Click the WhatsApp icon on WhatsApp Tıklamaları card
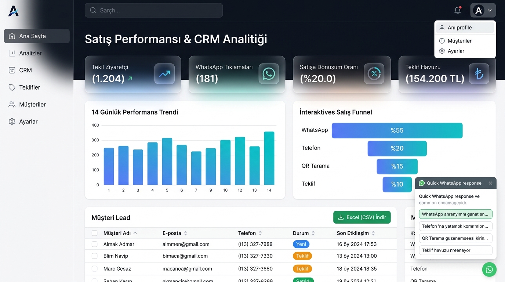This screenshot has width=505, height=282. click(269, 74)
